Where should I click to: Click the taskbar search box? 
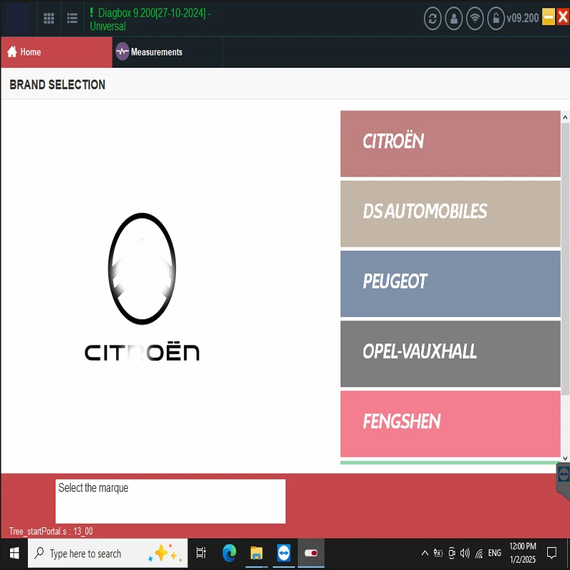coord(108,554)
